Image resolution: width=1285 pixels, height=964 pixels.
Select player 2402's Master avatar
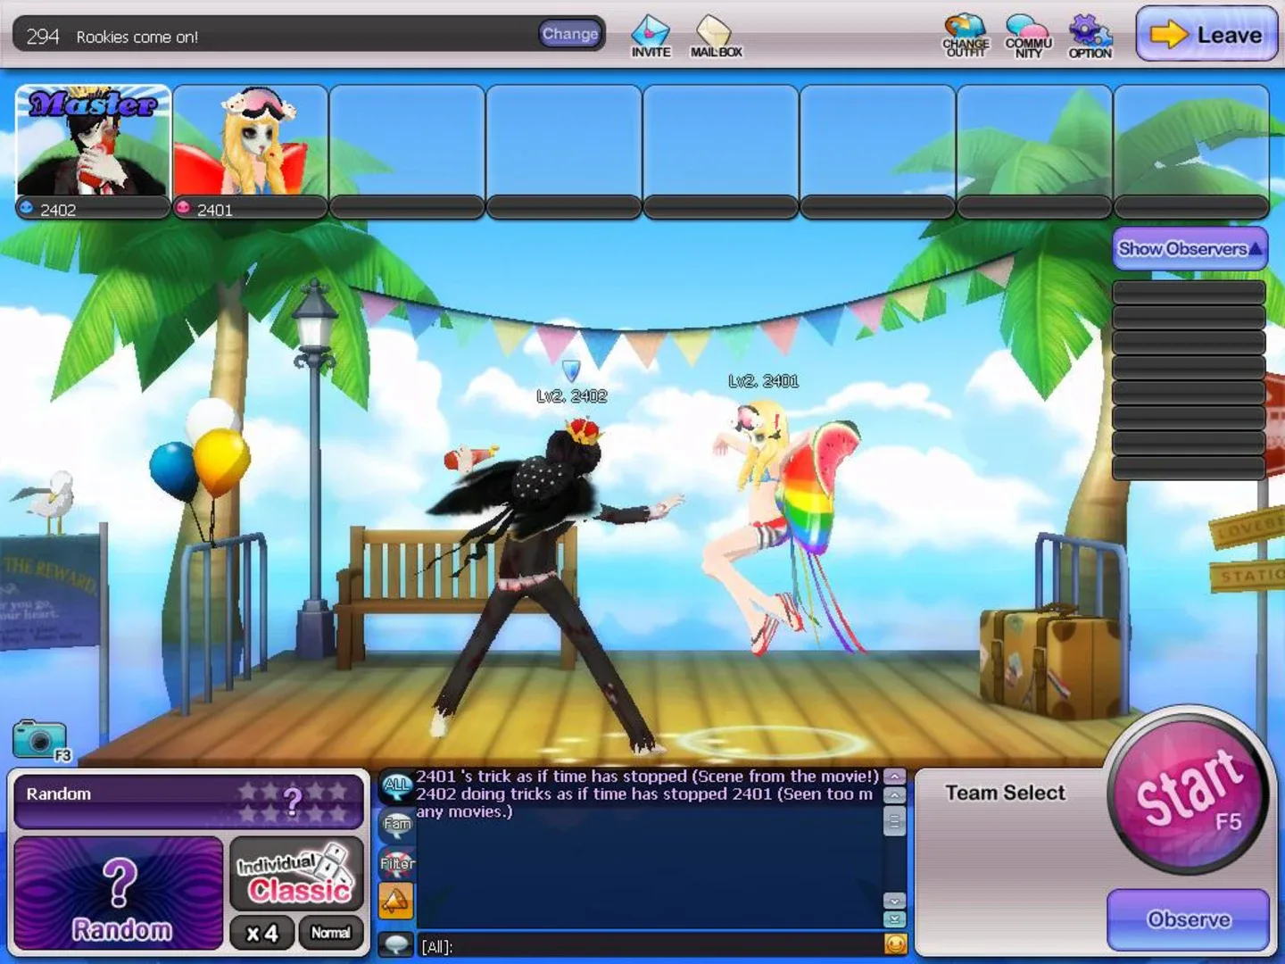coord(92,143)
